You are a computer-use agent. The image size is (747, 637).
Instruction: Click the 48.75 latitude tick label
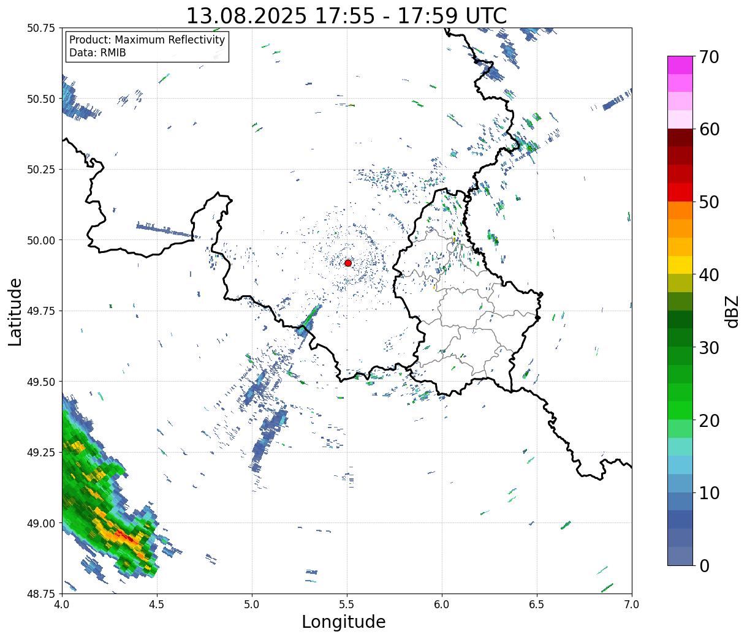(x=41, y=594)
